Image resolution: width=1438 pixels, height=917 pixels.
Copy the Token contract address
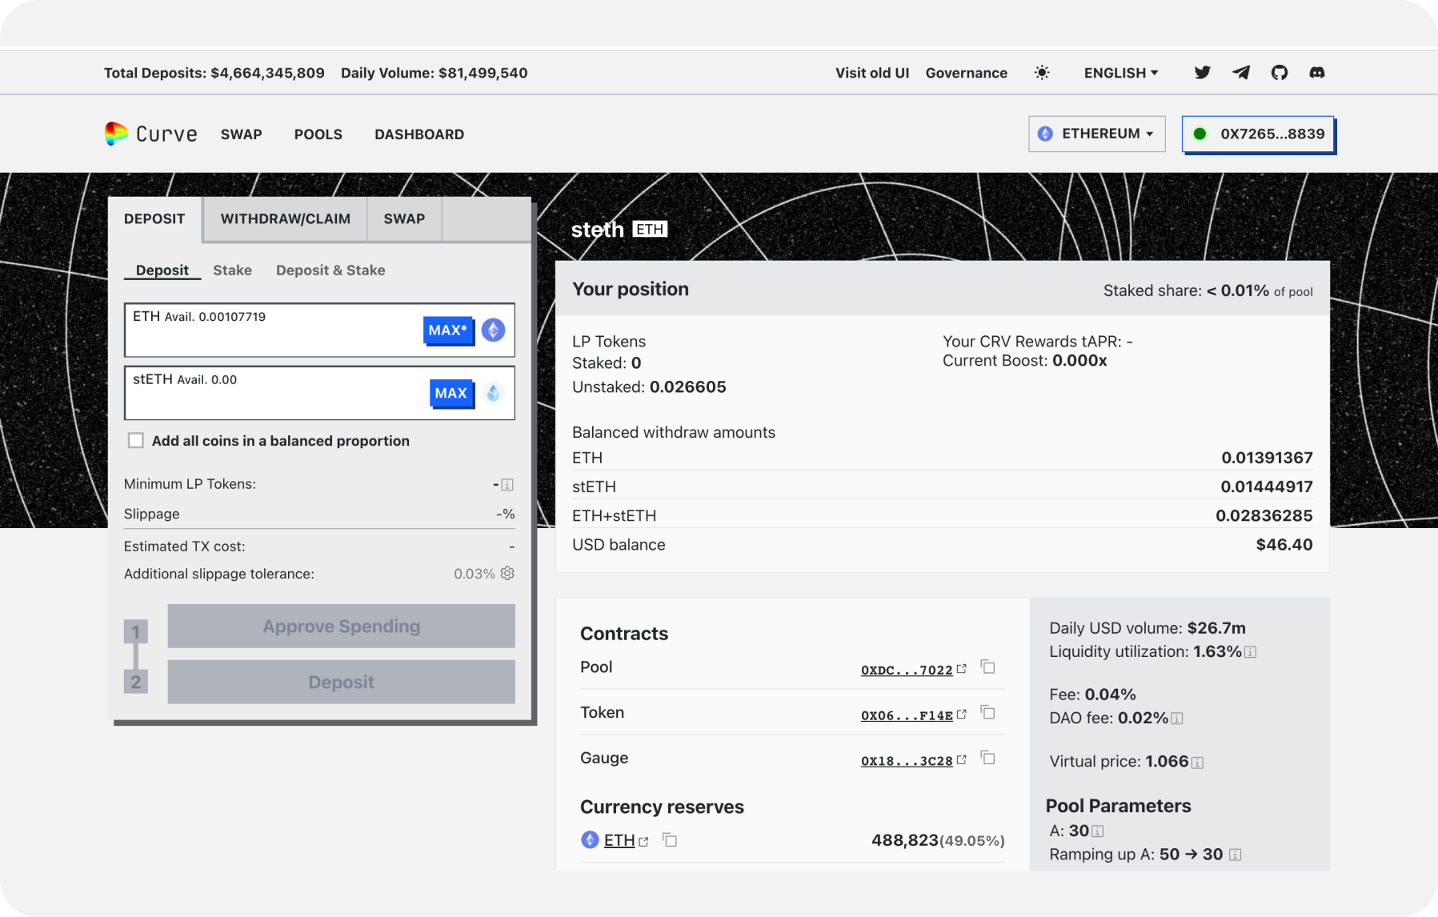(x=988, y=713)
